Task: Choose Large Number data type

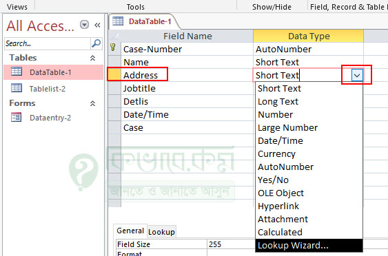Action: point(309,127)
